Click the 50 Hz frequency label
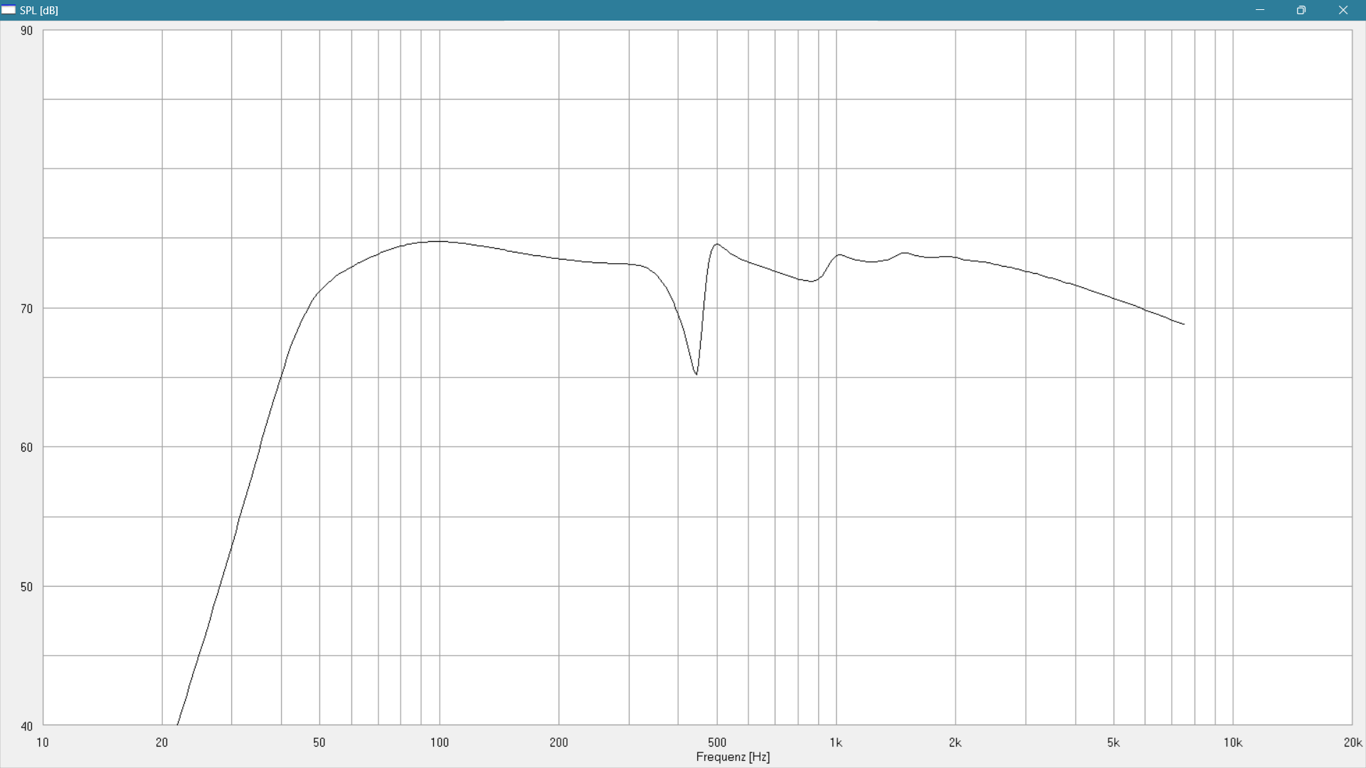 point(319,742)
